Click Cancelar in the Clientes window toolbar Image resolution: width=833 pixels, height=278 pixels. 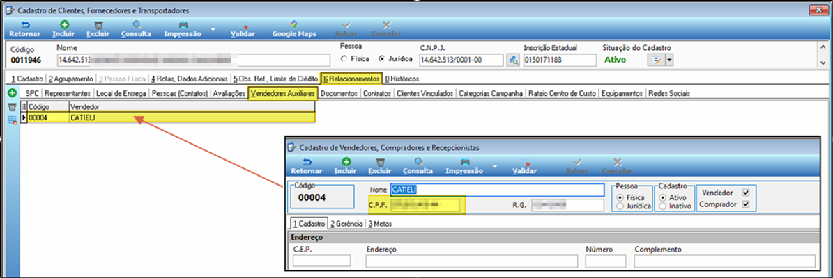(x=386, y=29)
